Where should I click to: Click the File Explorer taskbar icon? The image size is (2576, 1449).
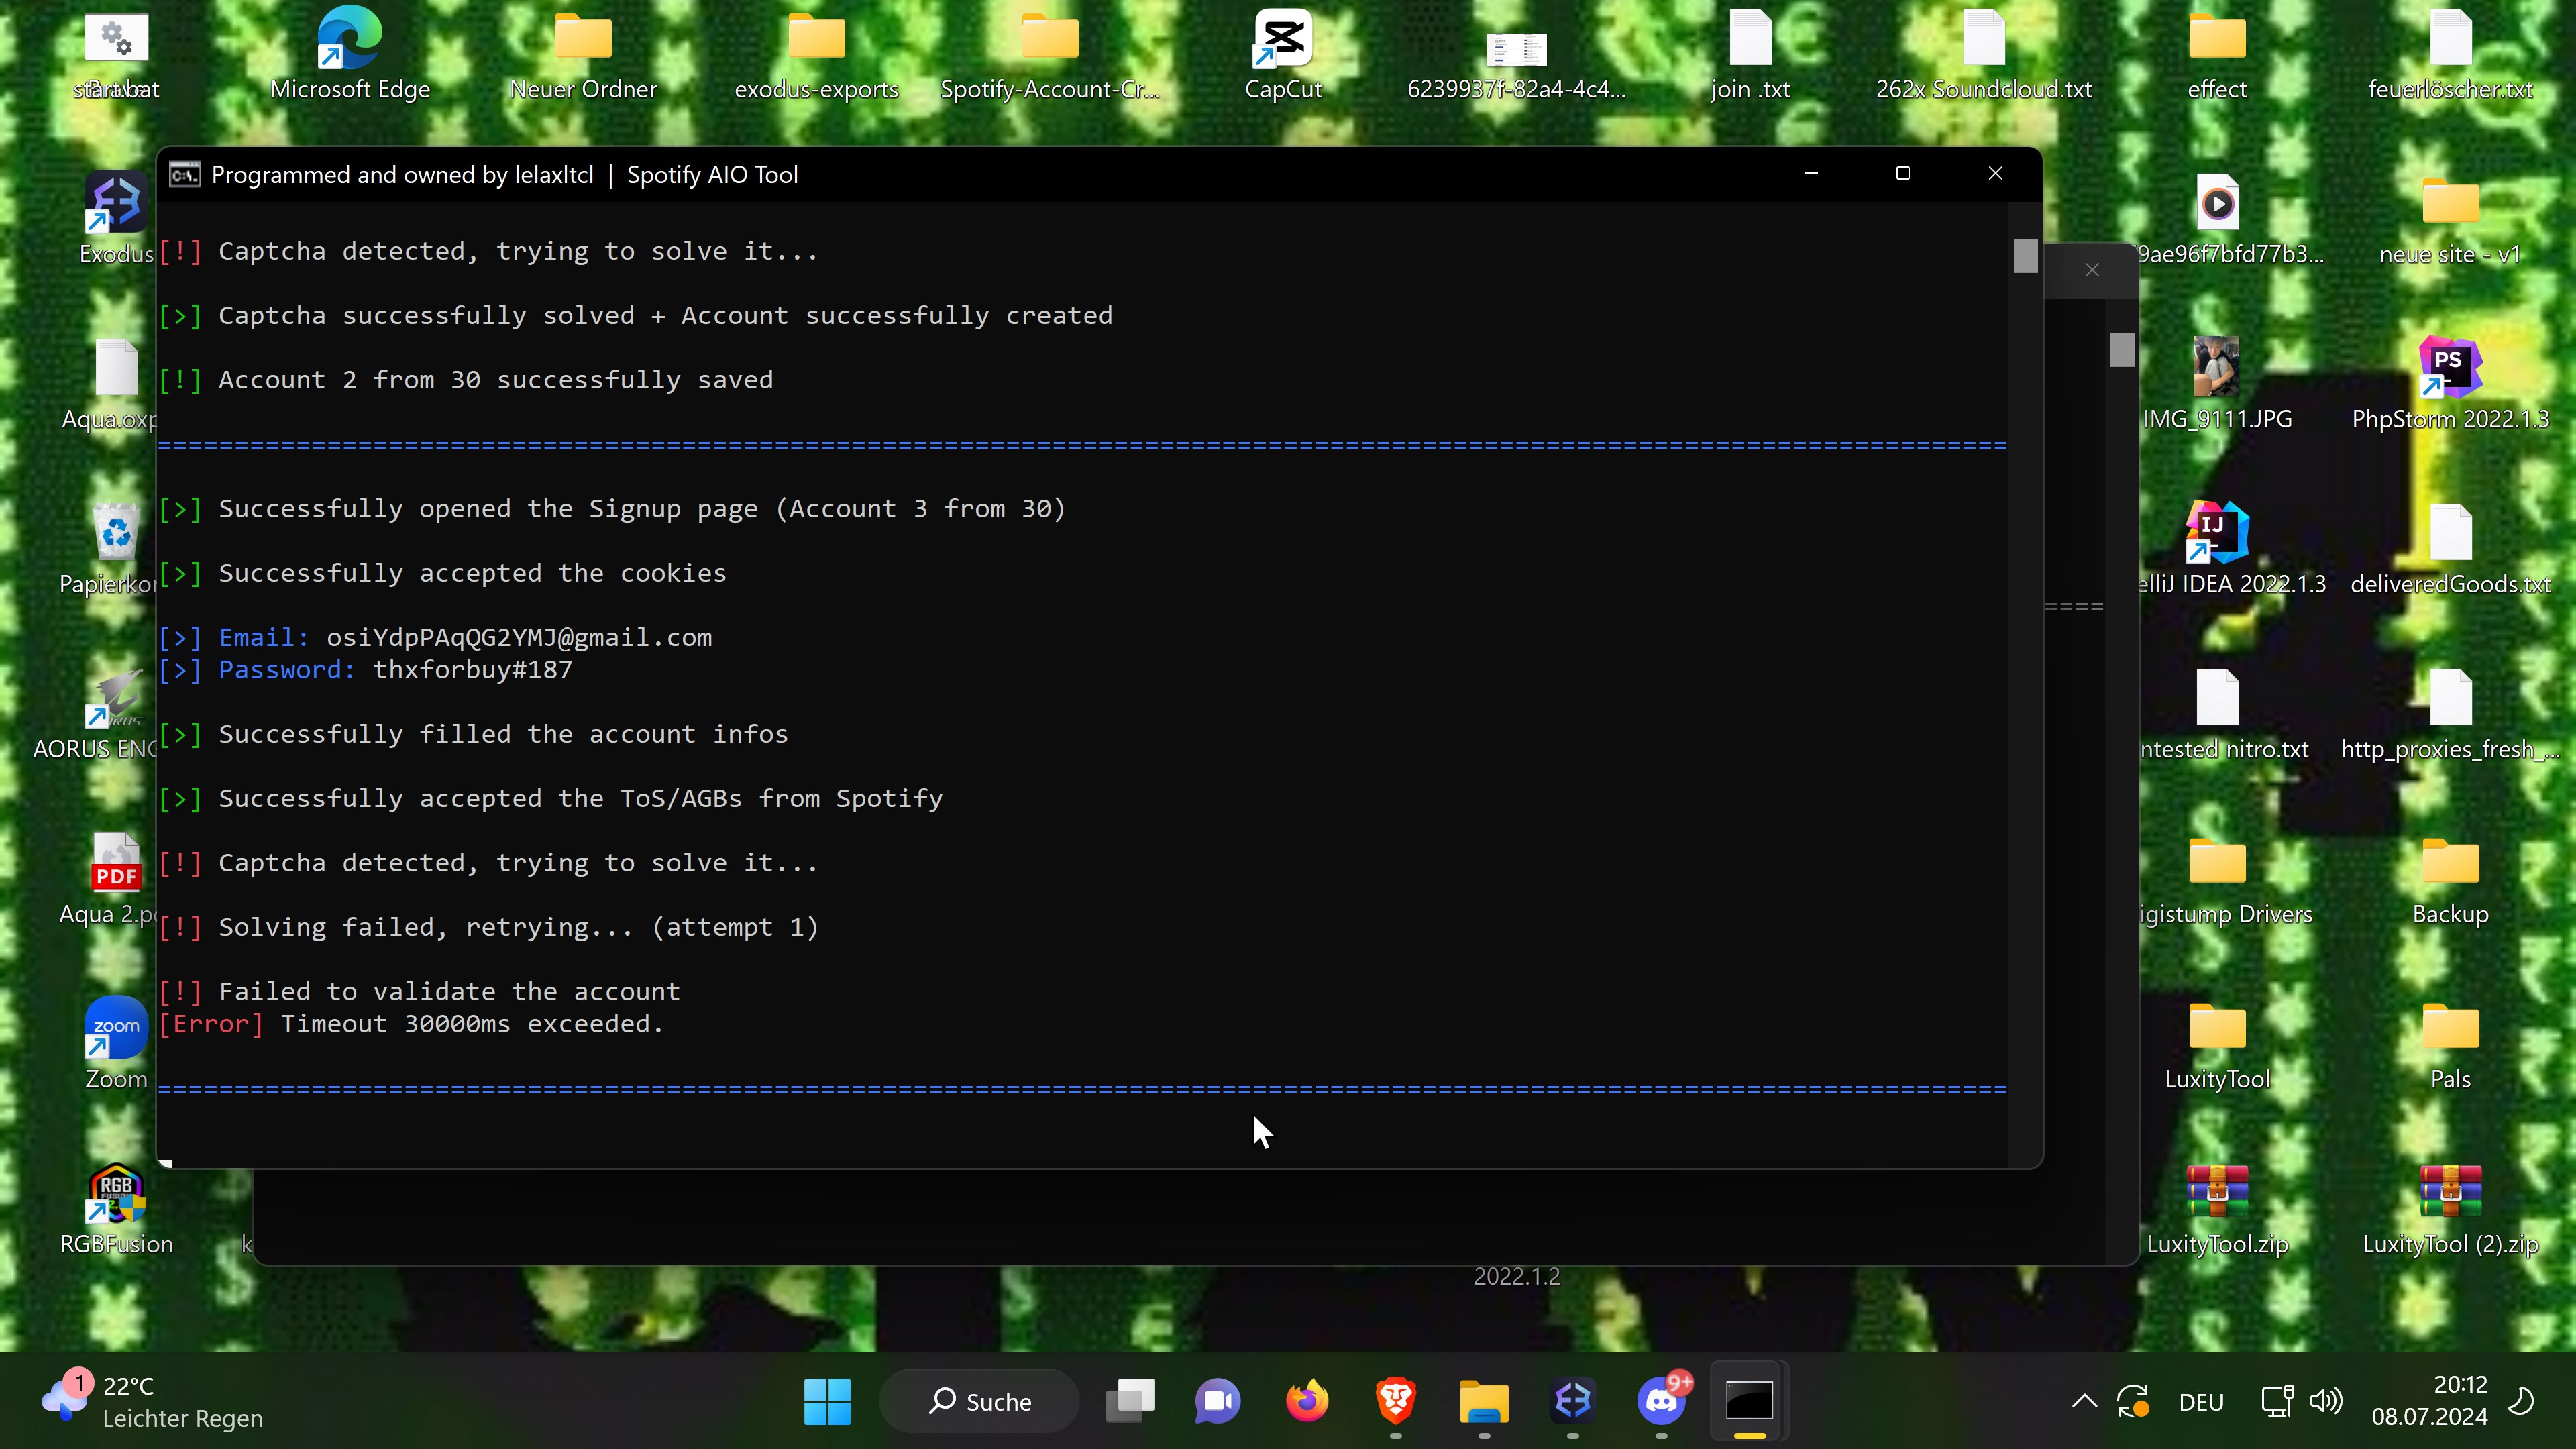1484,1400
